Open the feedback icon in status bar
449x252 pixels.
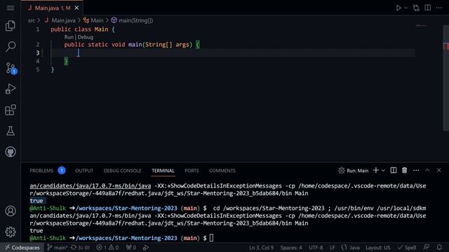click(x=427, y=247)
